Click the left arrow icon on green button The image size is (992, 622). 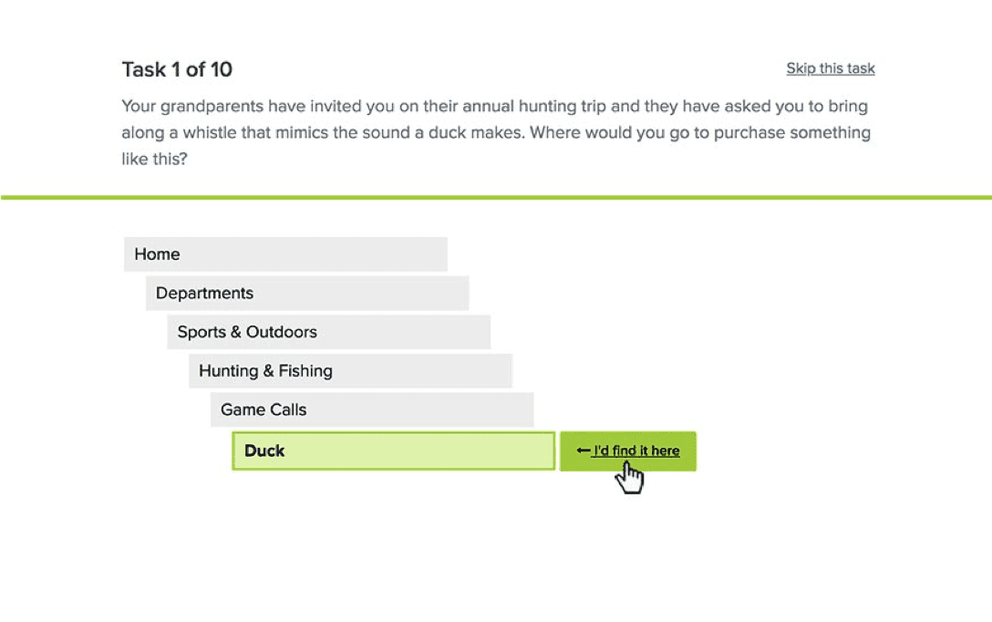pyautogui.click(x=583, y=451)
